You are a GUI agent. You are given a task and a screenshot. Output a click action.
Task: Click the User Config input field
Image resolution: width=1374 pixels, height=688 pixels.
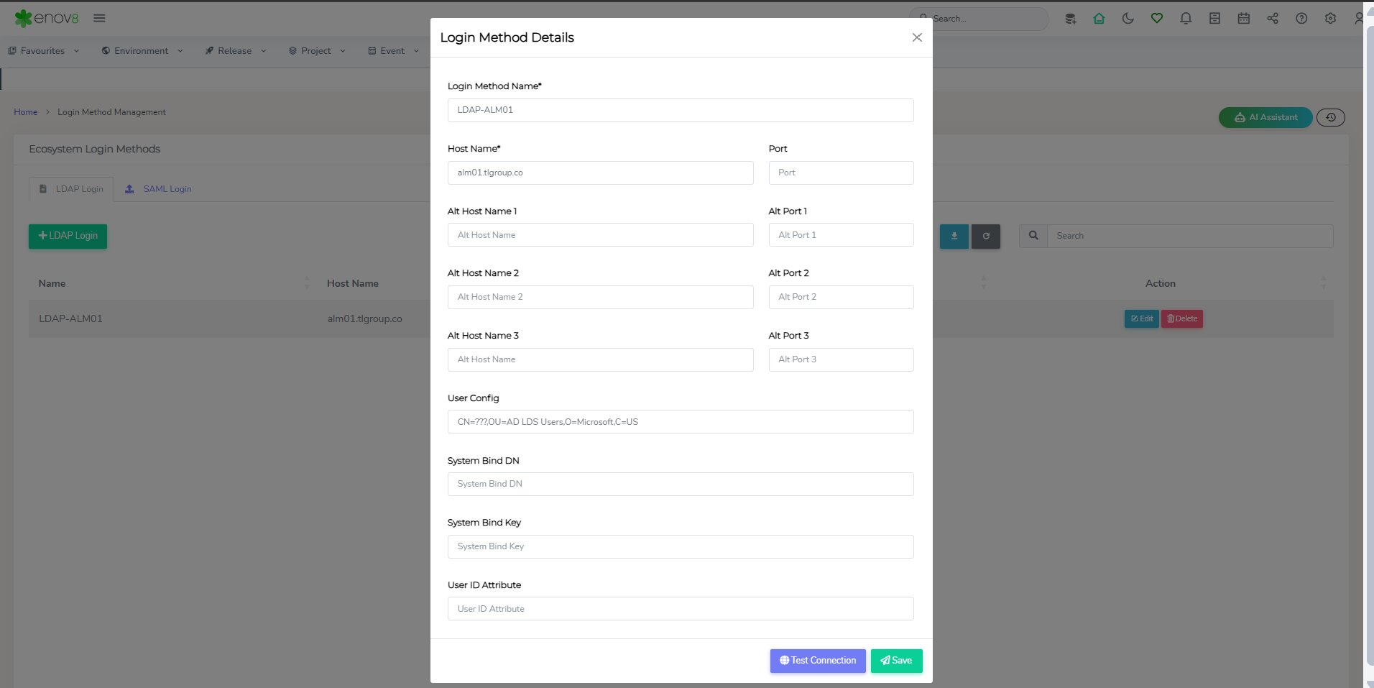pyautogui.click(x=681, y=422)
